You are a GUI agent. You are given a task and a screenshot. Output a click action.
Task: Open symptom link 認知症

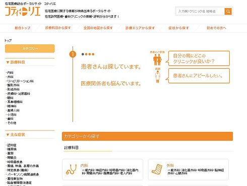point(12,145)
